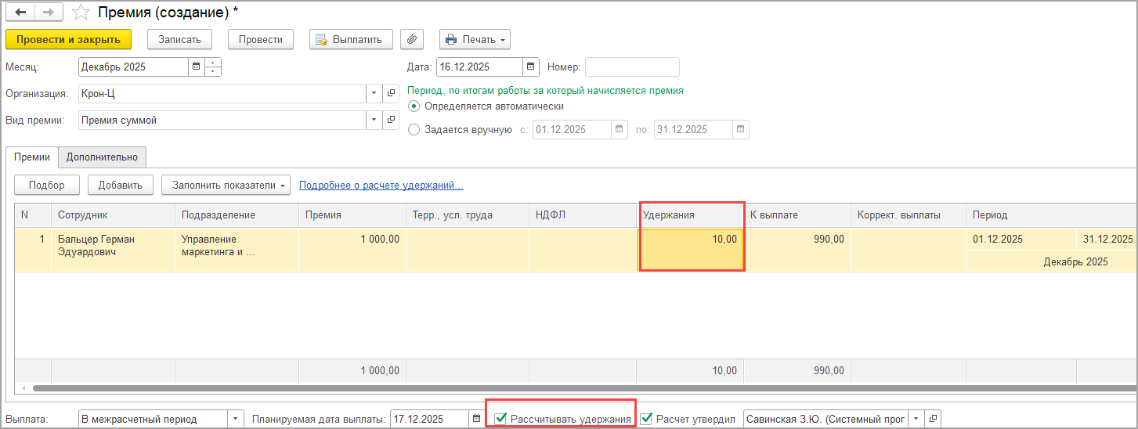The image size is (1138, 429).
Task: Toggle Расчет утвердил checkbox
Action: point(646,419)
